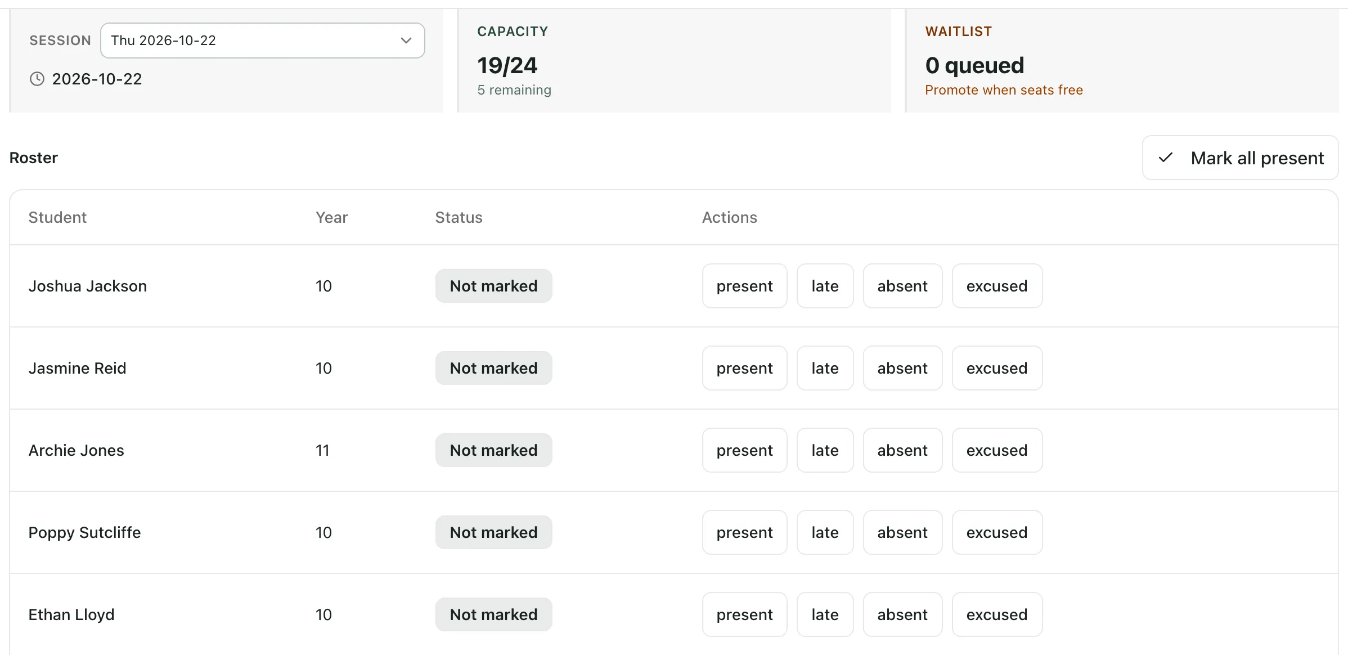The height and width of the screenshot is (655, 1348).
Task: Select the student name Ethan Lloyd
Action: coord(71,614)
